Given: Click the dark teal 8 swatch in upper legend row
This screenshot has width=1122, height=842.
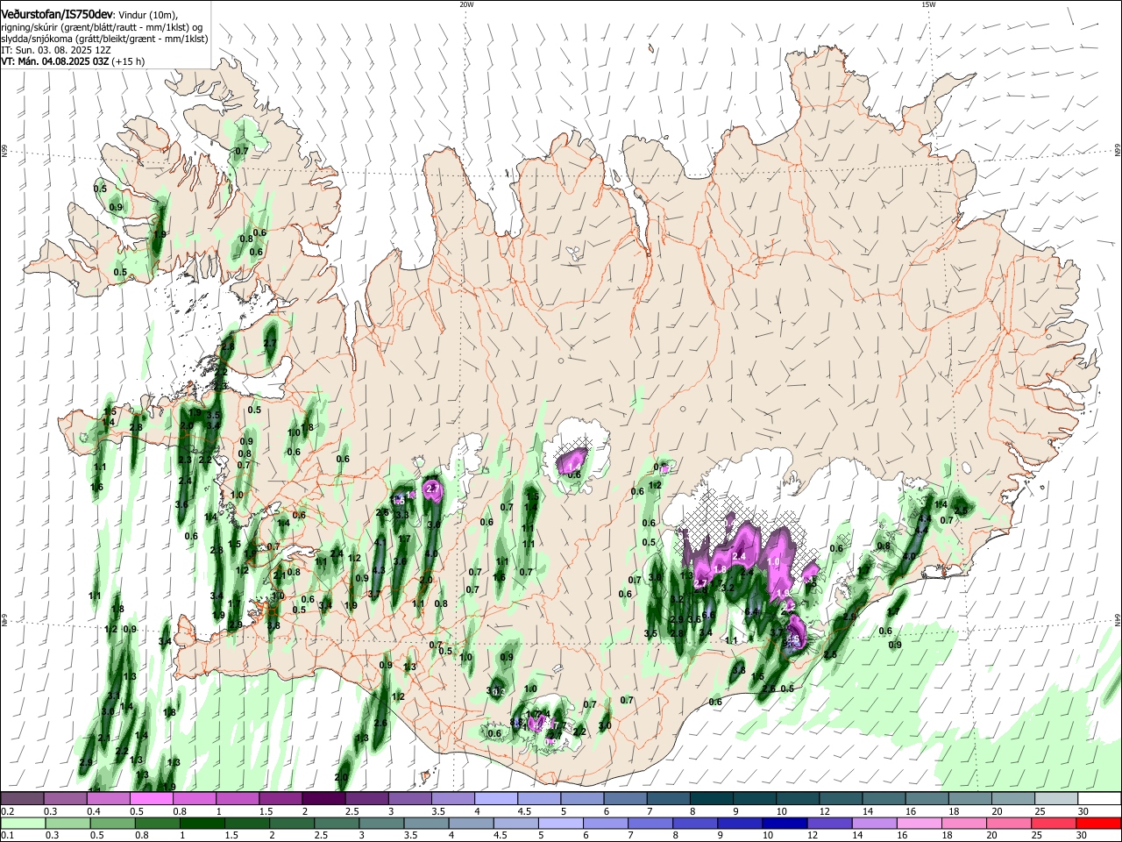Looking at the screenshot, I should point(712,798).
